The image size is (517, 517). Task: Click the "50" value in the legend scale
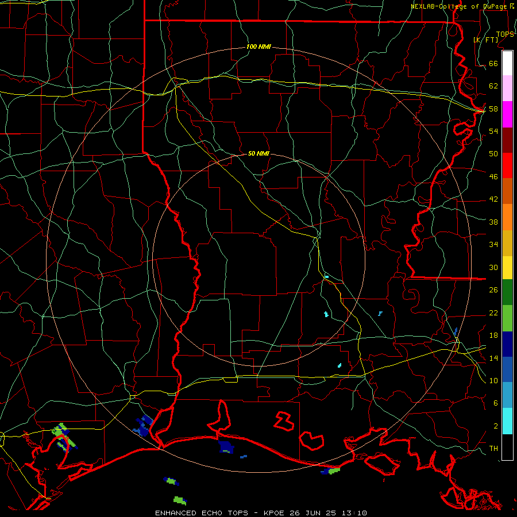click(x=493, y=154)
